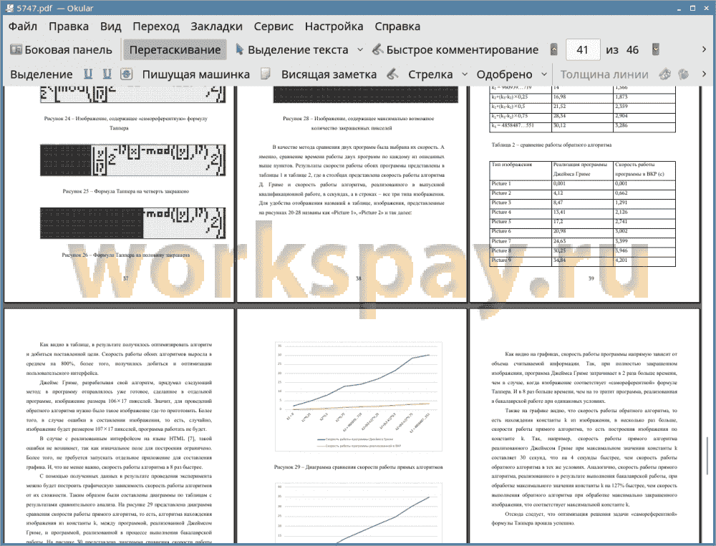Click the 'Picture 5' table cell
Screen dimensions: 716x546
tap(521, 221)
